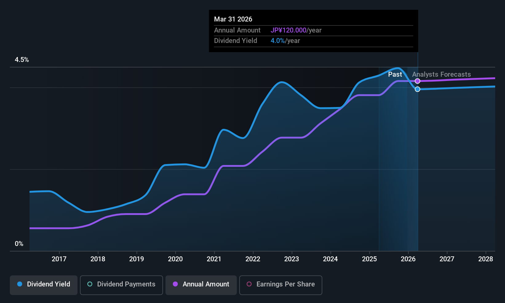Screen dimensions: 505x303
Task: Click the 2019 x-axis label
Action: 137,259
